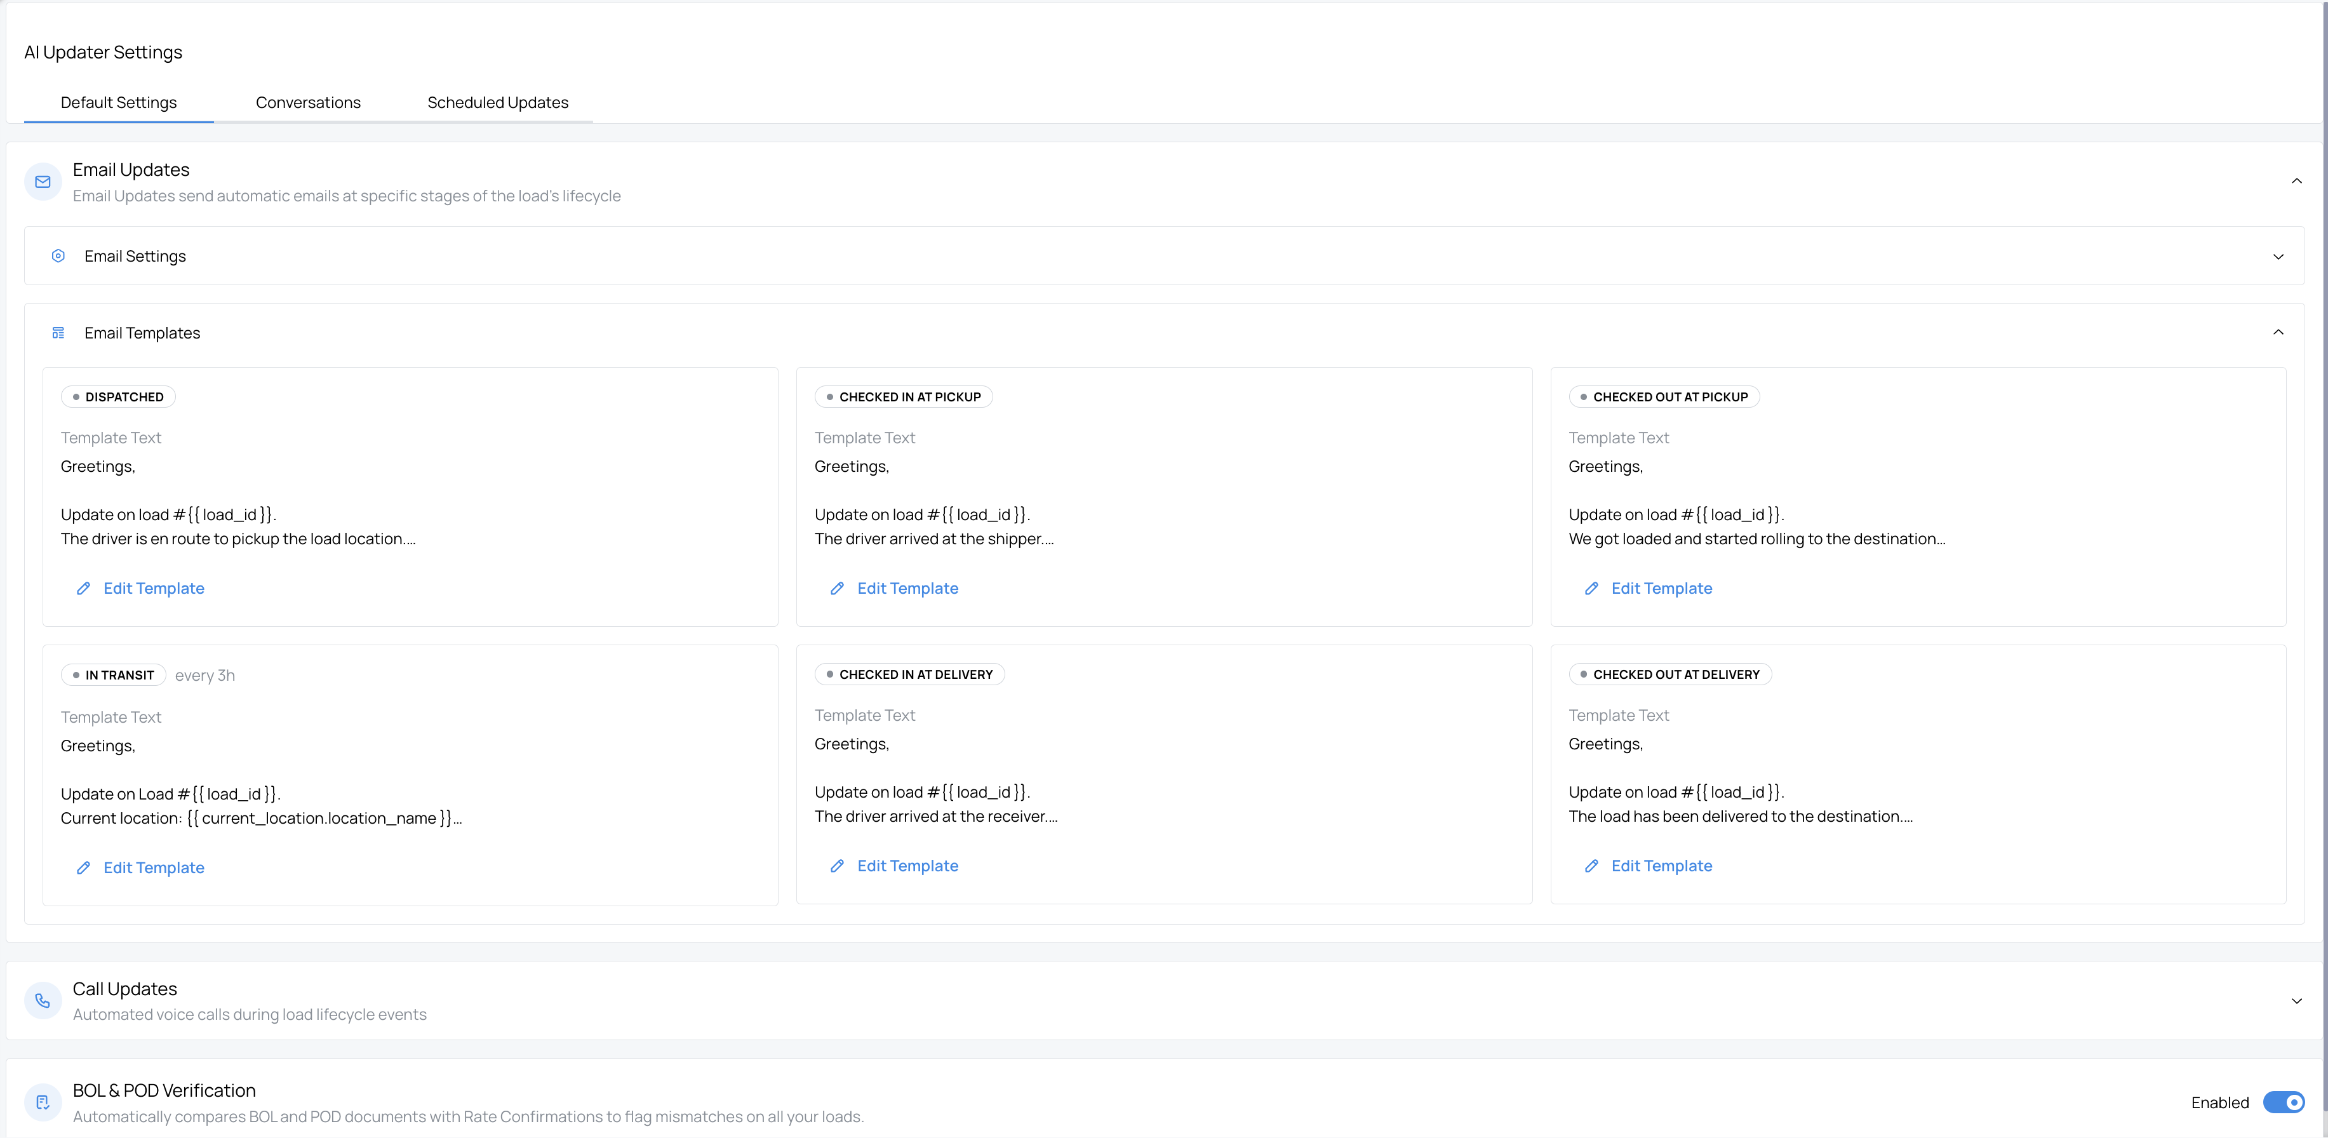Click the pencil icon on CHECKED OUT AT DELIVERY template
This screenshot has width=2328, height=1138.
[1591, 866]
